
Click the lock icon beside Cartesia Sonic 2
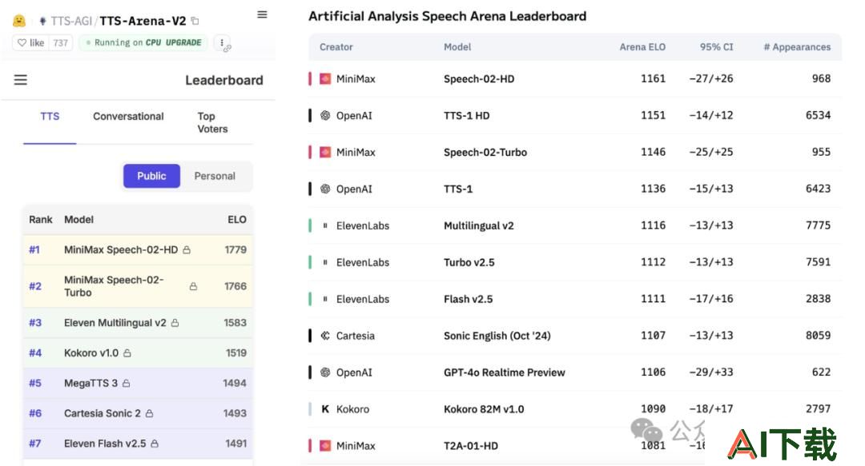[x=150, y=414]
